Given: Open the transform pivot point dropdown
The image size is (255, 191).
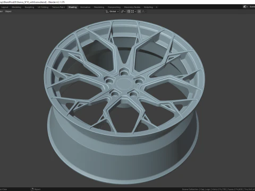Looking at the screenshot, I should [123, 12].
